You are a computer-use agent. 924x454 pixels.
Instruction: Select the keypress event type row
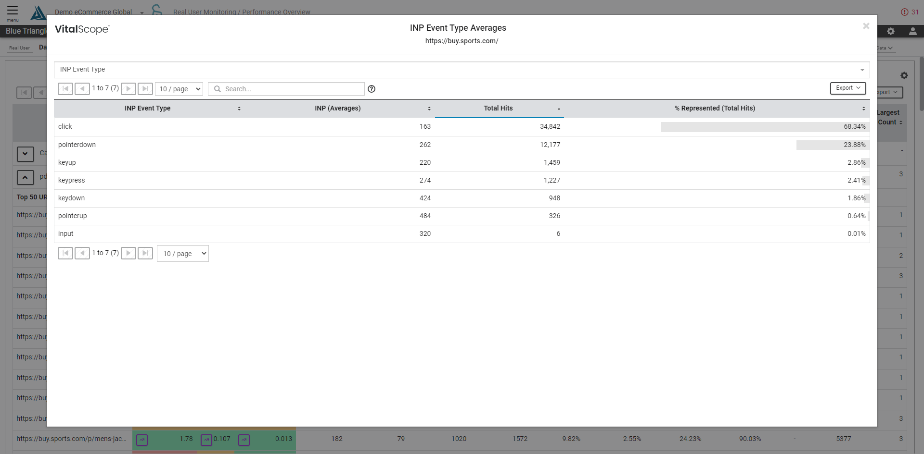coord(462,181)
